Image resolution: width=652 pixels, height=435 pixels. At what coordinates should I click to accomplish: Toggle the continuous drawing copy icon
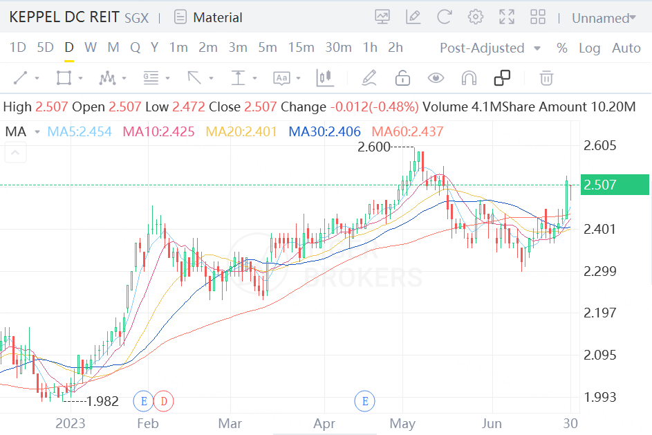502,77
